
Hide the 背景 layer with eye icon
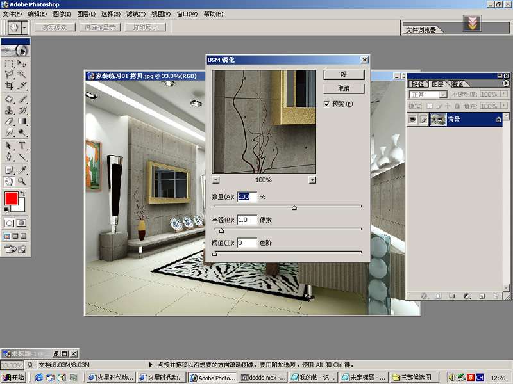413,119
